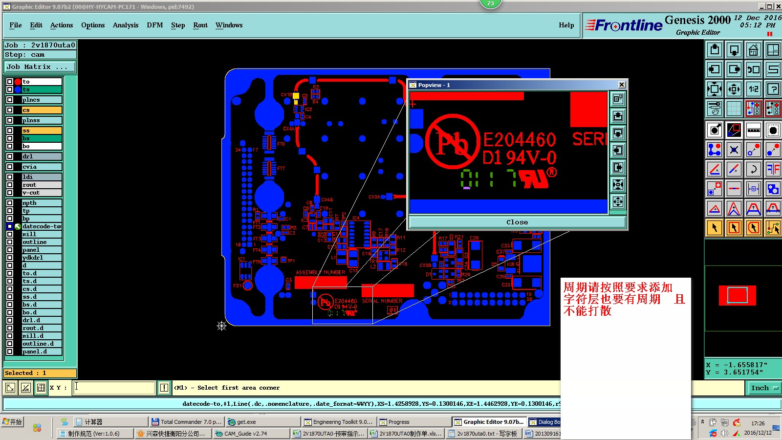Screen dimensions: 782x440
Task: Select the rectangle area selection tool
Action: (x=734, y=228)
